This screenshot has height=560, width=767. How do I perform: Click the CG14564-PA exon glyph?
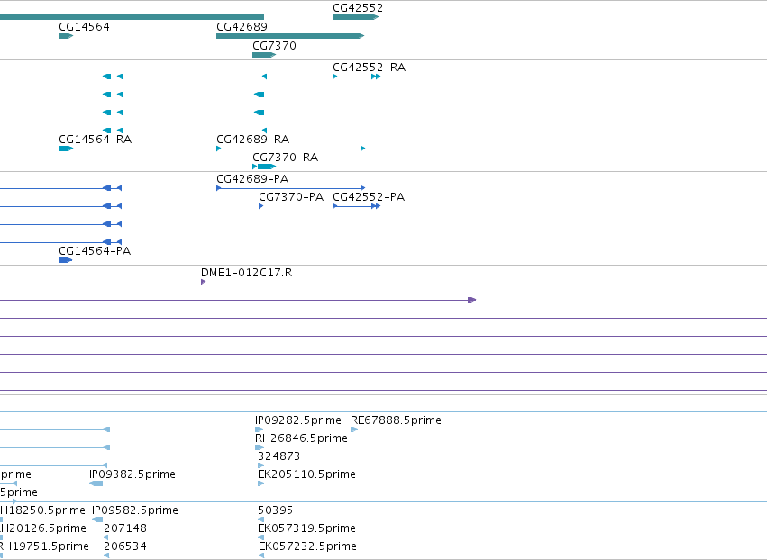tap(65, 260)
